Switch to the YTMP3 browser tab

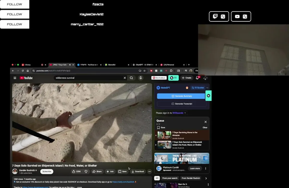coord(89,65)
